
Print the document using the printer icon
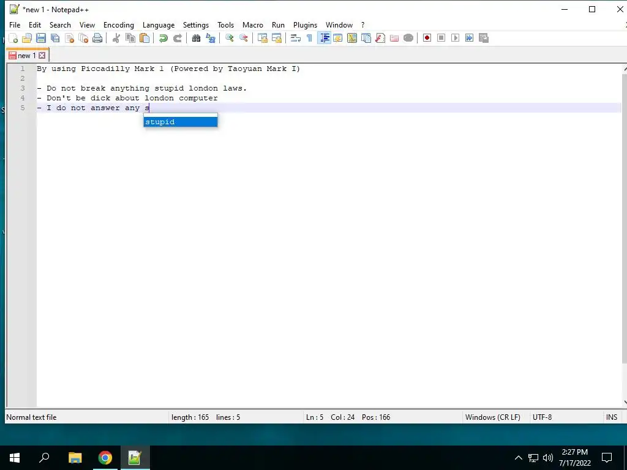[x=97, y=38]
